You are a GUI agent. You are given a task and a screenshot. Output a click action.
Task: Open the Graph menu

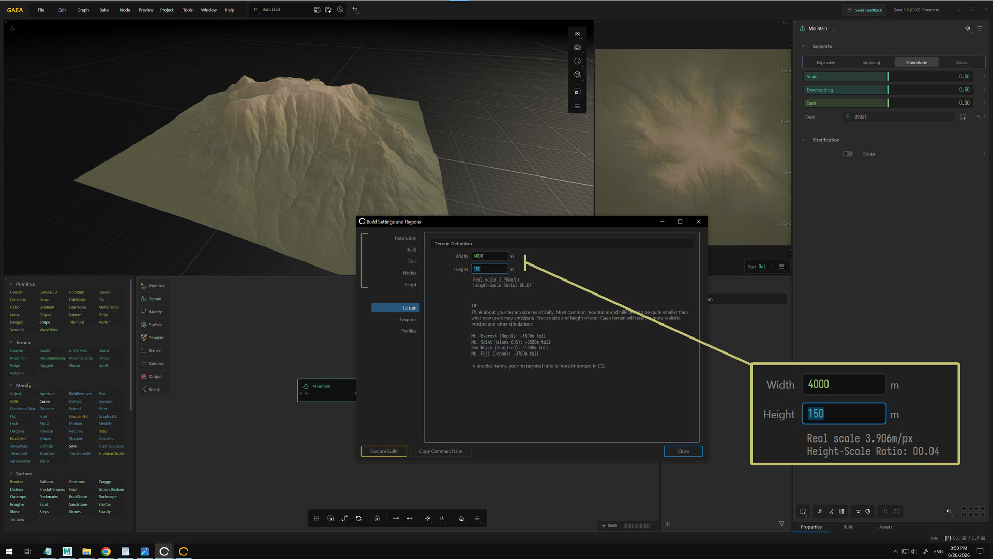[x=83, y=10]
